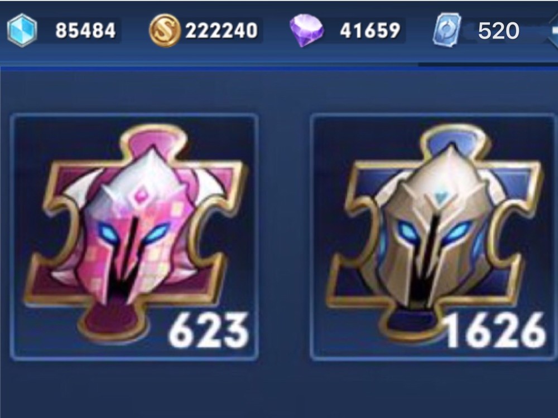
Task: Open the 85484 crystal balance
Action: [85, 30]
